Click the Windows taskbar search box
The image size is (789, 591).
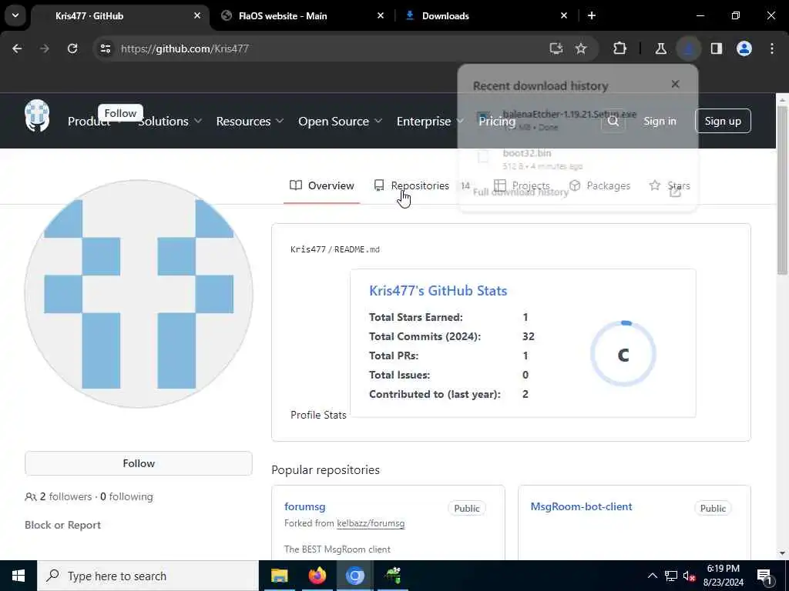pos(148,576)
